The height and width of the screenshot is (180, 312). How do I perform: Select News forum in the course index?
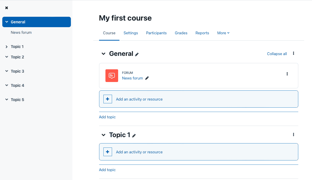(21, 32)
